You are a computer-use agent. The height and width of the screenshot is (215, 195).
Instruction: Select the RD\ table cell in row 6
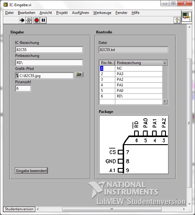[x=139, y=97]
